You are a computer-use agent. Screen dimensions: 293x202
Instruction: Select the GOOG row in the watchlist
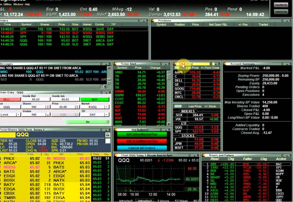coord(197,89)
